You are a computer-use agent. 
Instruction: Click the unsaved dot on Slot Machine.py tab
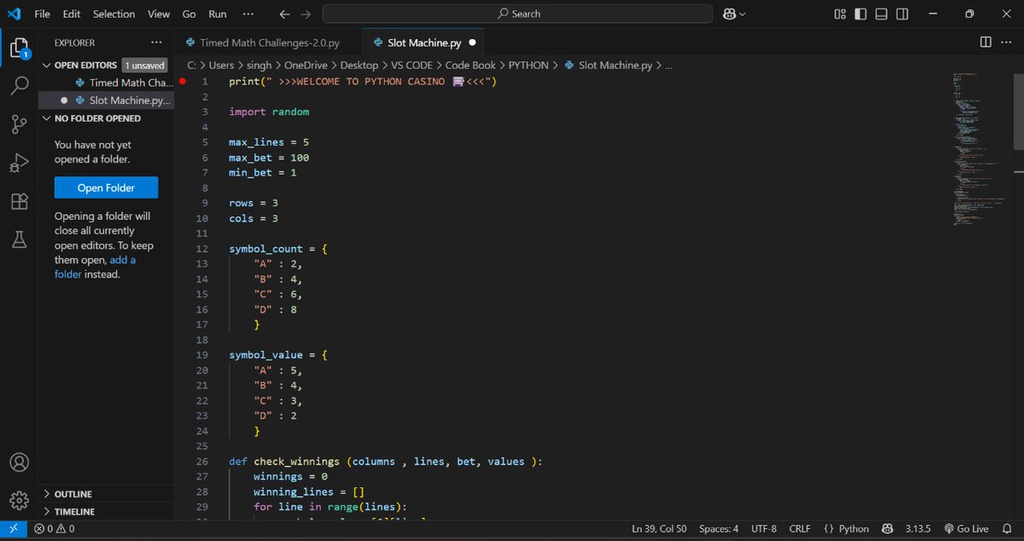472,42
